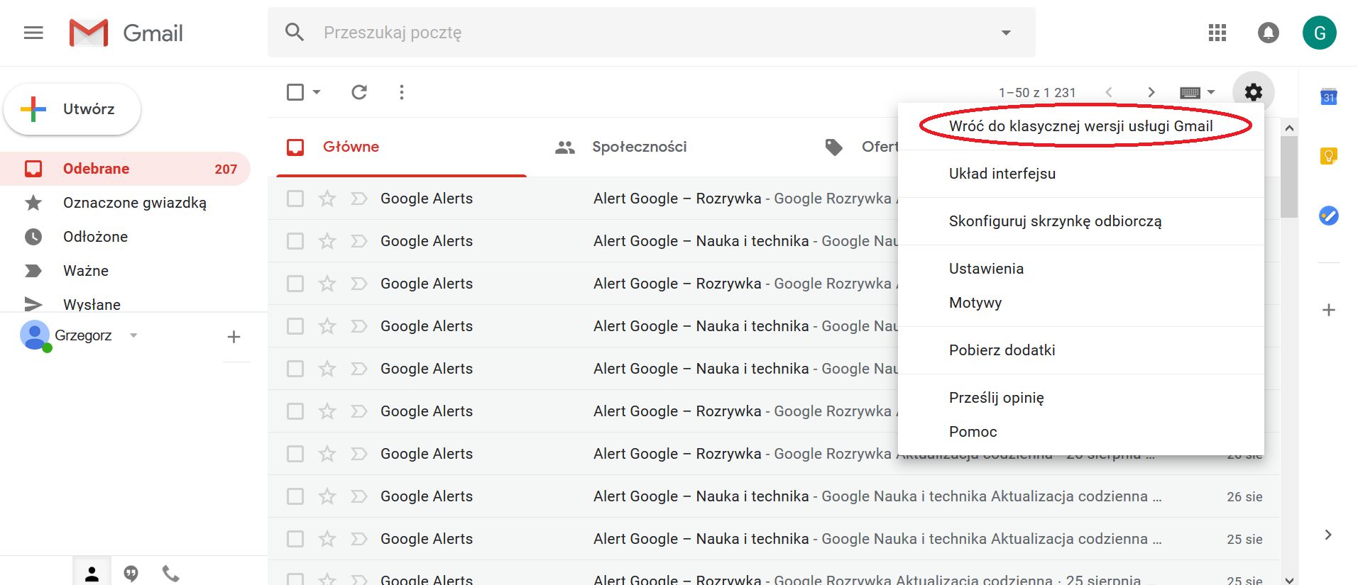Expand the Grzegorz chat status dropdown
This screenshot has width=1358, height=585.
(x=133, y=335)
